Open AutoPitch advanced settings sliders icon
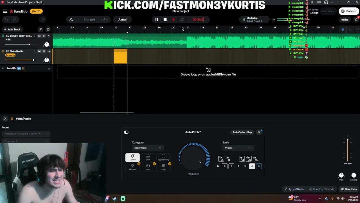The image size is (360, 203). tap(259, 132)
